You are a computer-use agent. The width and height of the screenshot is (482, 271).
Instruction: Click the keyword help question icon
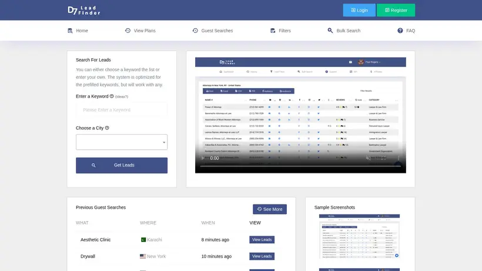pos(112,96)
